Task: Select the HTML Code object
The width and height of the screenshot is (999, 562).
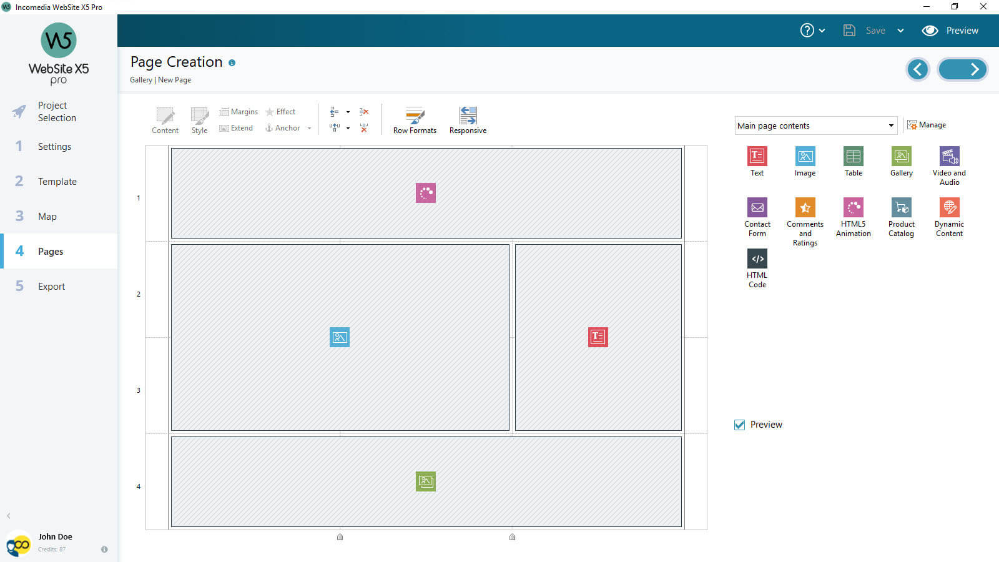Action: pos(757,268)
